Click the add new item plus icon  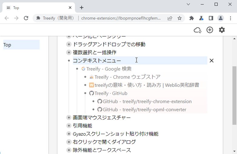(210, 30)
